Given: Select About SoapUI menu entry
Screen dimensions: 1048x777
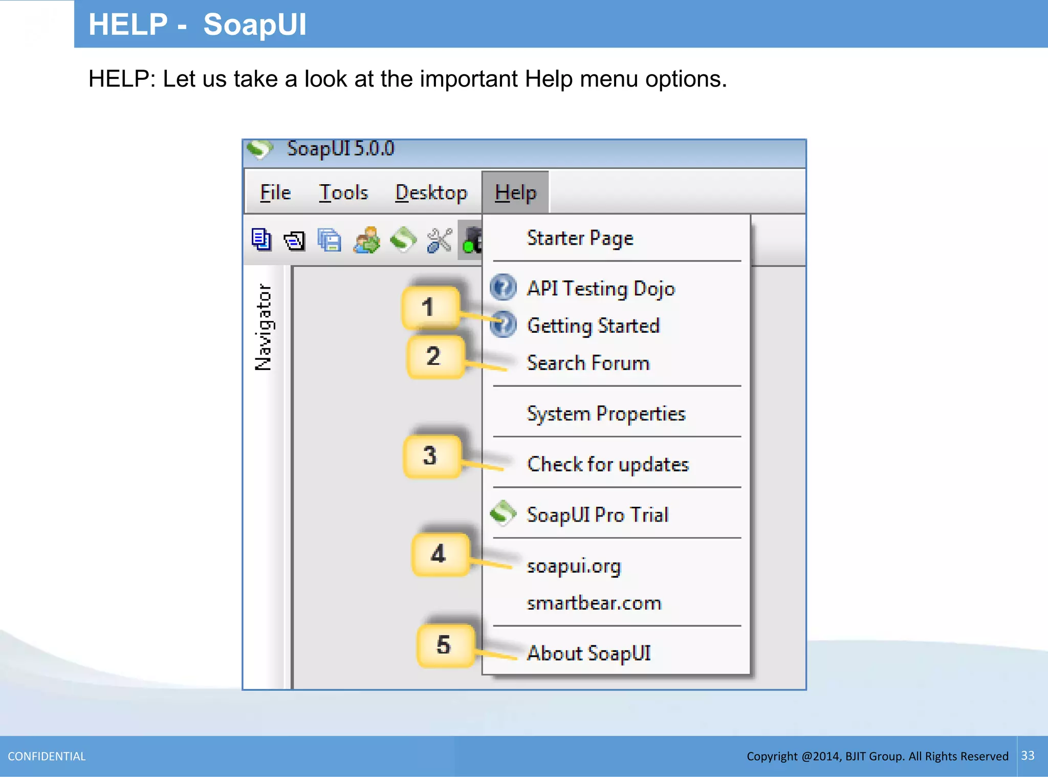Looking at the screenshot, I should click(x=616, y=653).
